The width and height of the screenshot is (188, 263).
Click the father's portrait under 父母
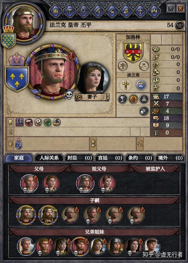pos(29,183)
